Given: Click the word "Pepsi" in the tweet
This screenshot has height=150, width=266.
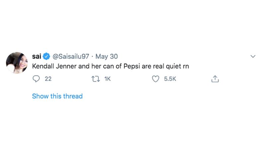Looking at the screenshot, I should [131, 66].
